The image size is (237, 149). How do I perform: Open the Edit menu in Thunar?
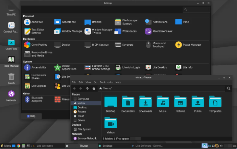point(81,82)
